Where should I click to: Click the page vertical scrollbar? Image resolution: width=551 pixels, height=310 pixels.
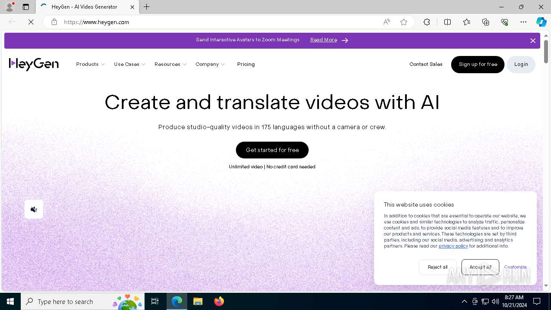click(x=546, y=52)
